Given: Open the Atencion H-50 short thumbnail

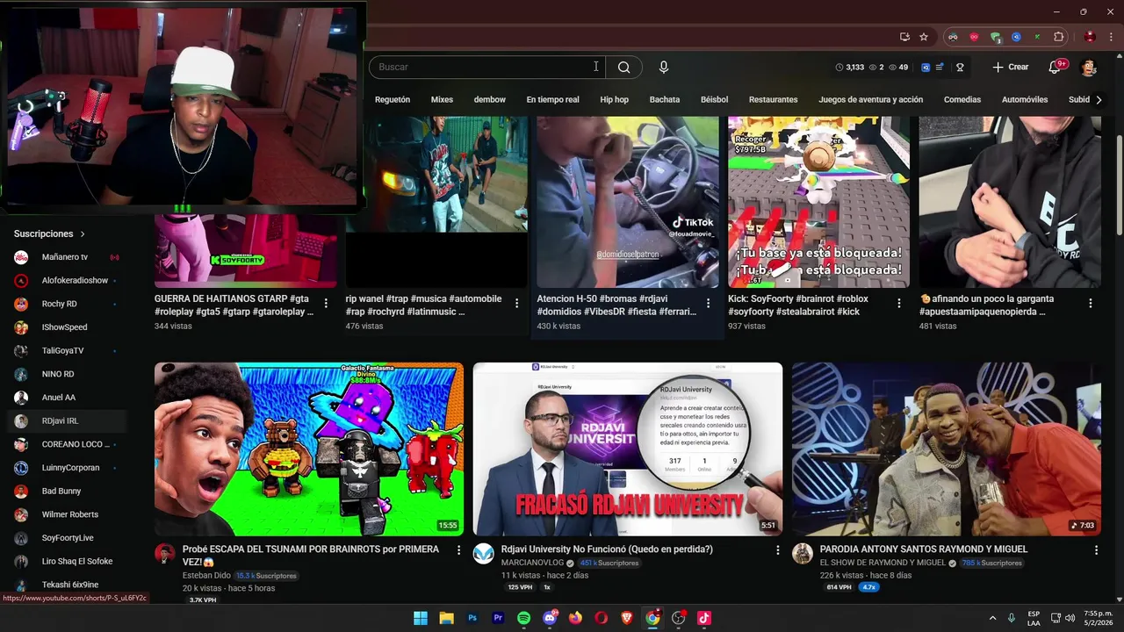Looking at the screenshot, I should [x=628, y=202].
